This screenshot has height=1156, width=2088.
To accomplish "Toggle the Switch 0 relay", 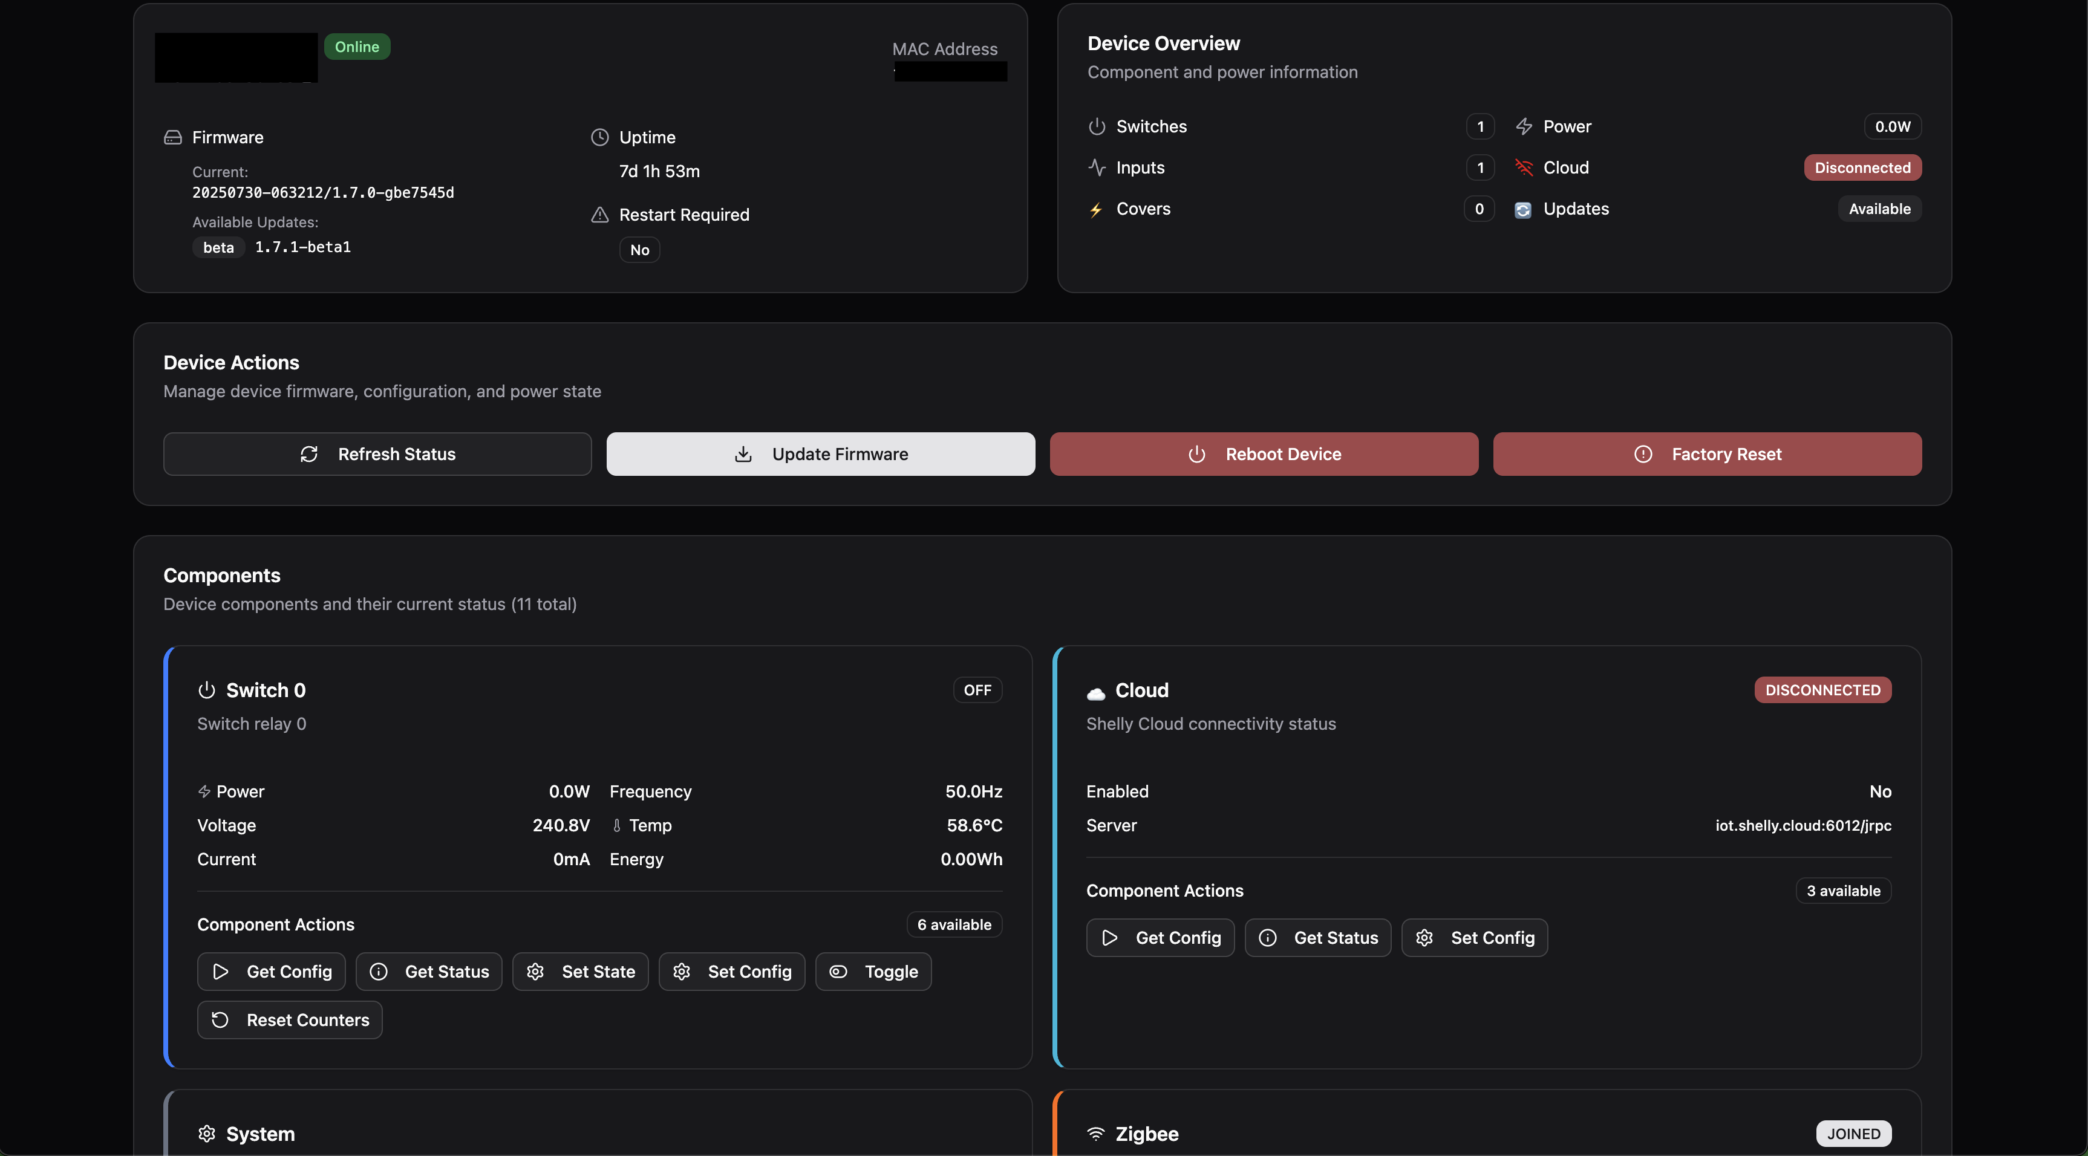I will tap(874, 972).
